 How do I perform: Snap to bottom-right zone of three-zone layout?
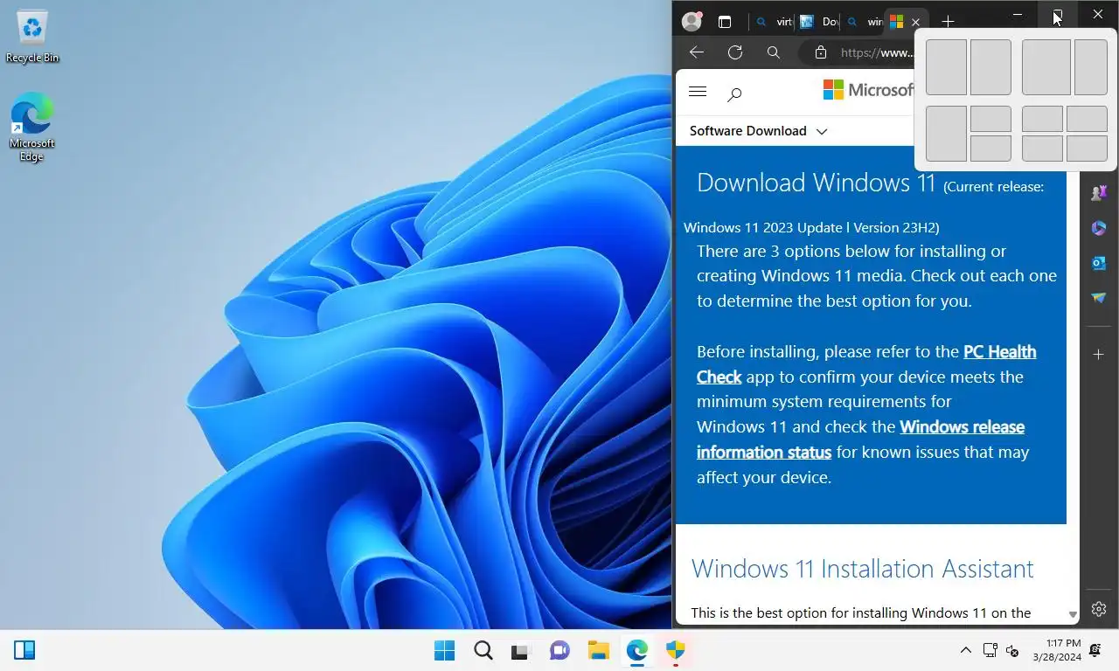(990, 149)
